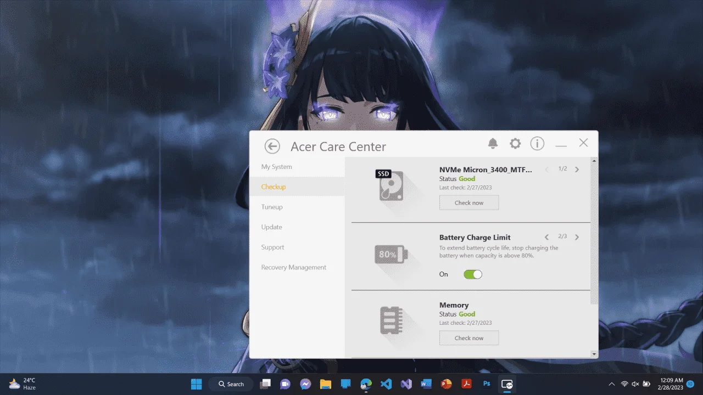This screenshot has width=703, height=395.
Task: Open the clock showing 12:09 AM
Action: point(672,384)
